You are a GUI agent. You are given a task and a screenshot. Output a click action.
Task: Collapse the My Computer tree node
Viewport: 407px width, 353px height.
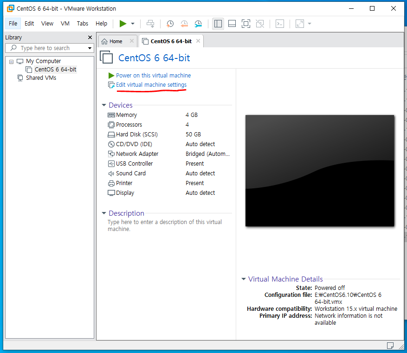12,62
